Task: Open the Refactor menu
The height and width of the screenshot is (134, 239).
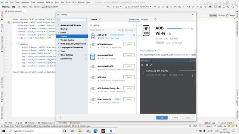Action: pyautogui.click(x=49, y=2)
